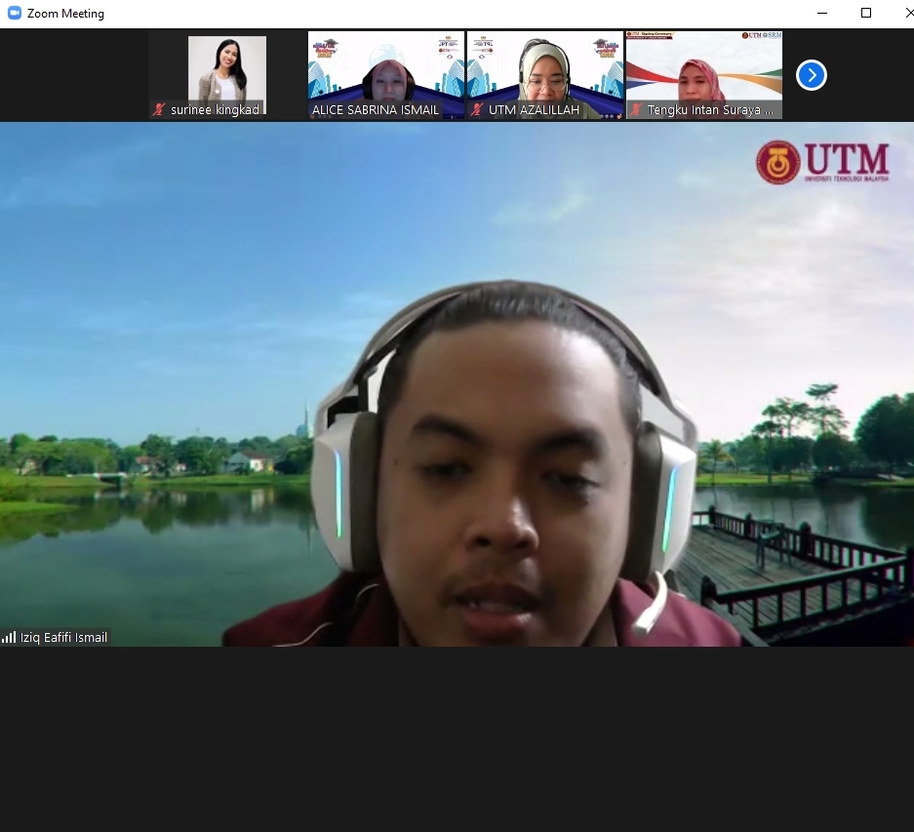
Task: Click the Zoom app icon in title bar
Action: [13, 14]
